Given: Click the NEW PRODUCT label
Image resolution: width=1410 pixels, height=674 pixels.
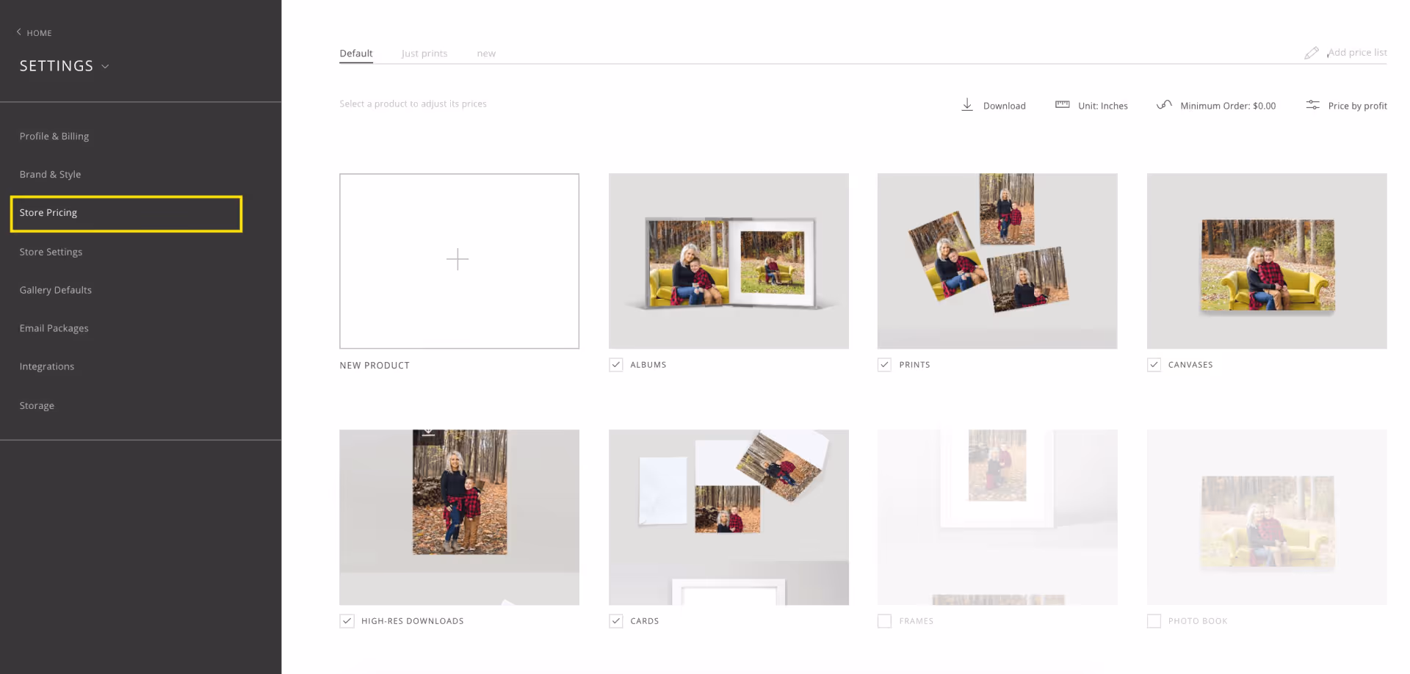Looking at the screenshot, I should point(375,366).
